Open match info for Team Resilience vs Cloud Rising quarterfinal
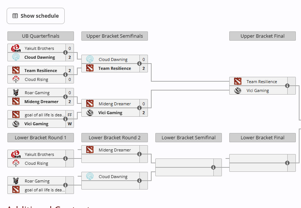This screenshot has width=301, height=208. click(65, 75)
